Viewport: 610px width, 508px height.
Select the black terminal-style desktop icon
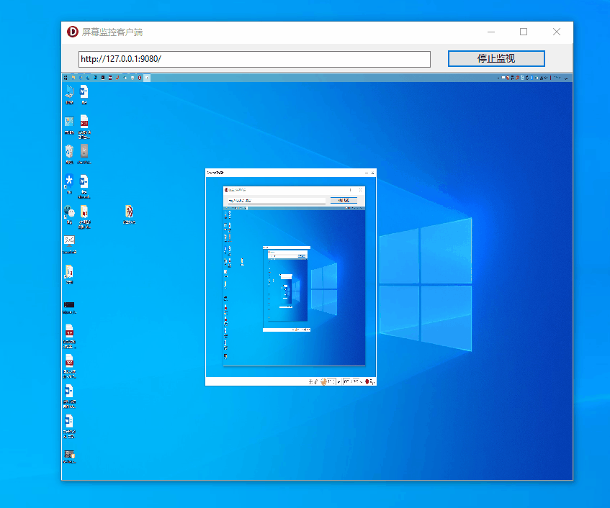(69, 306)
